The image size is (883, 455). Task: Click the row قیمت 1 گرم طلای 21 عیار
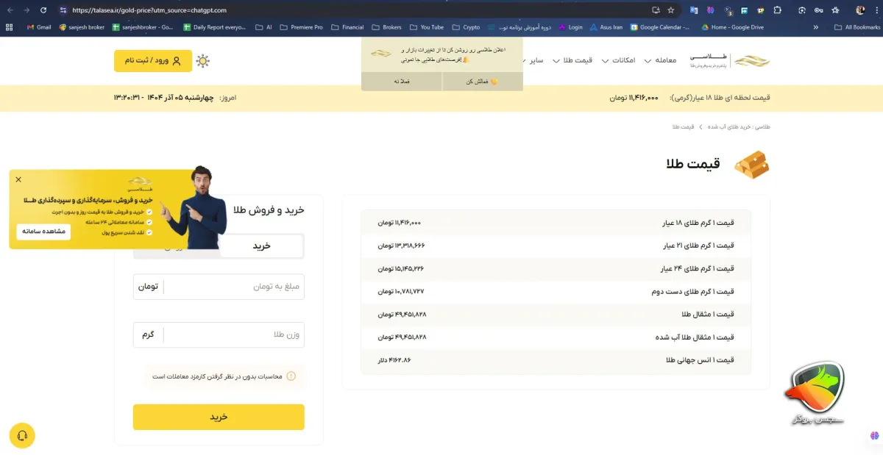(556, 246)
